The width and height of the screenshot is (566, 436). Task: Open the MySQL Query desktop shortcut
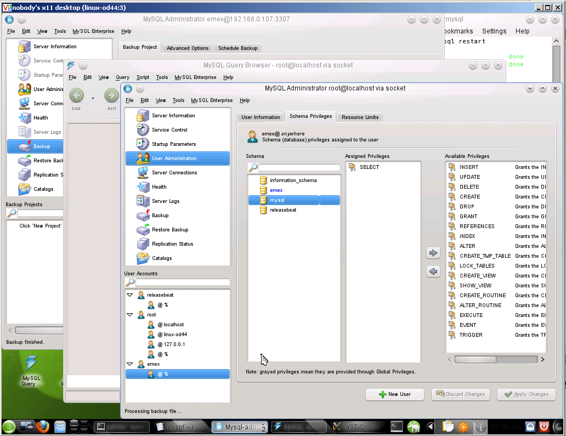tap(31, 371)
